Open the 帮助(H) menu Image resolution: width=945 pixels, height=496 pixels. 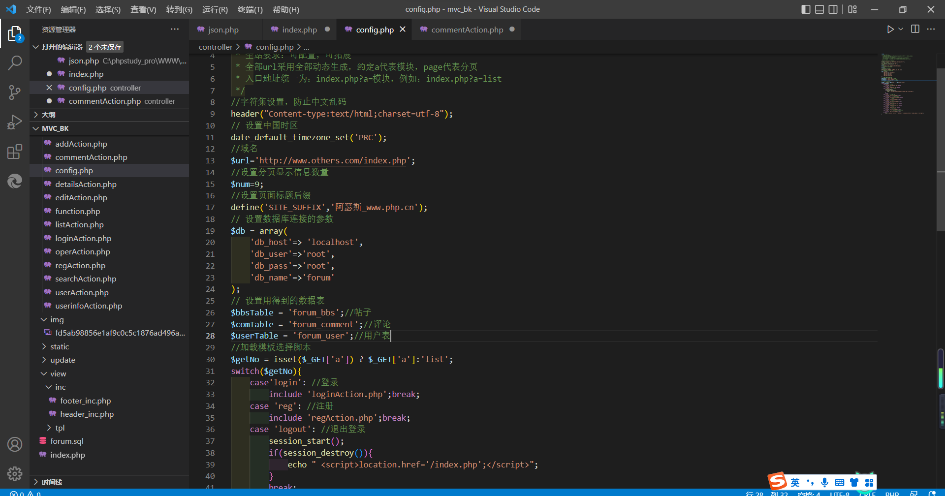pos(285,9)
